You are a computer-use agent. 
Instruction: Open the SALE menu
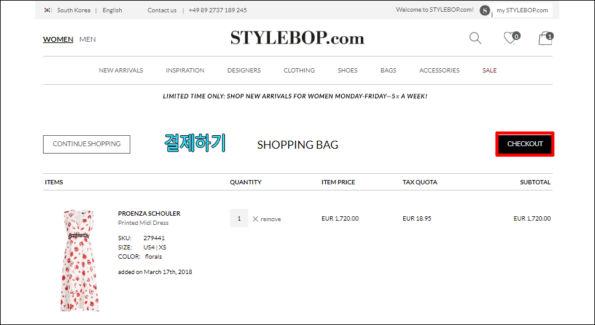[489, 70]
